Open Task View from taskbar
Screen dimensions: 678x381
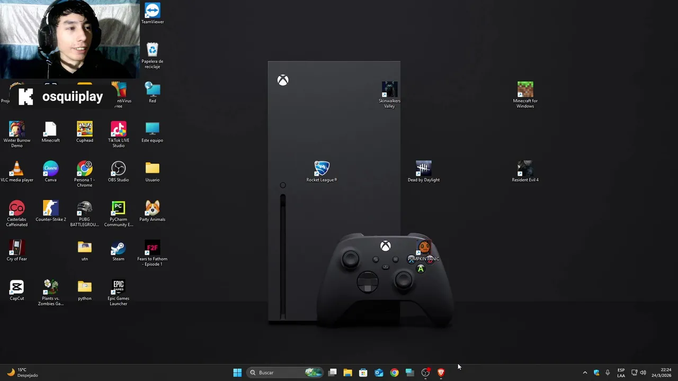[x=332, y=373]
